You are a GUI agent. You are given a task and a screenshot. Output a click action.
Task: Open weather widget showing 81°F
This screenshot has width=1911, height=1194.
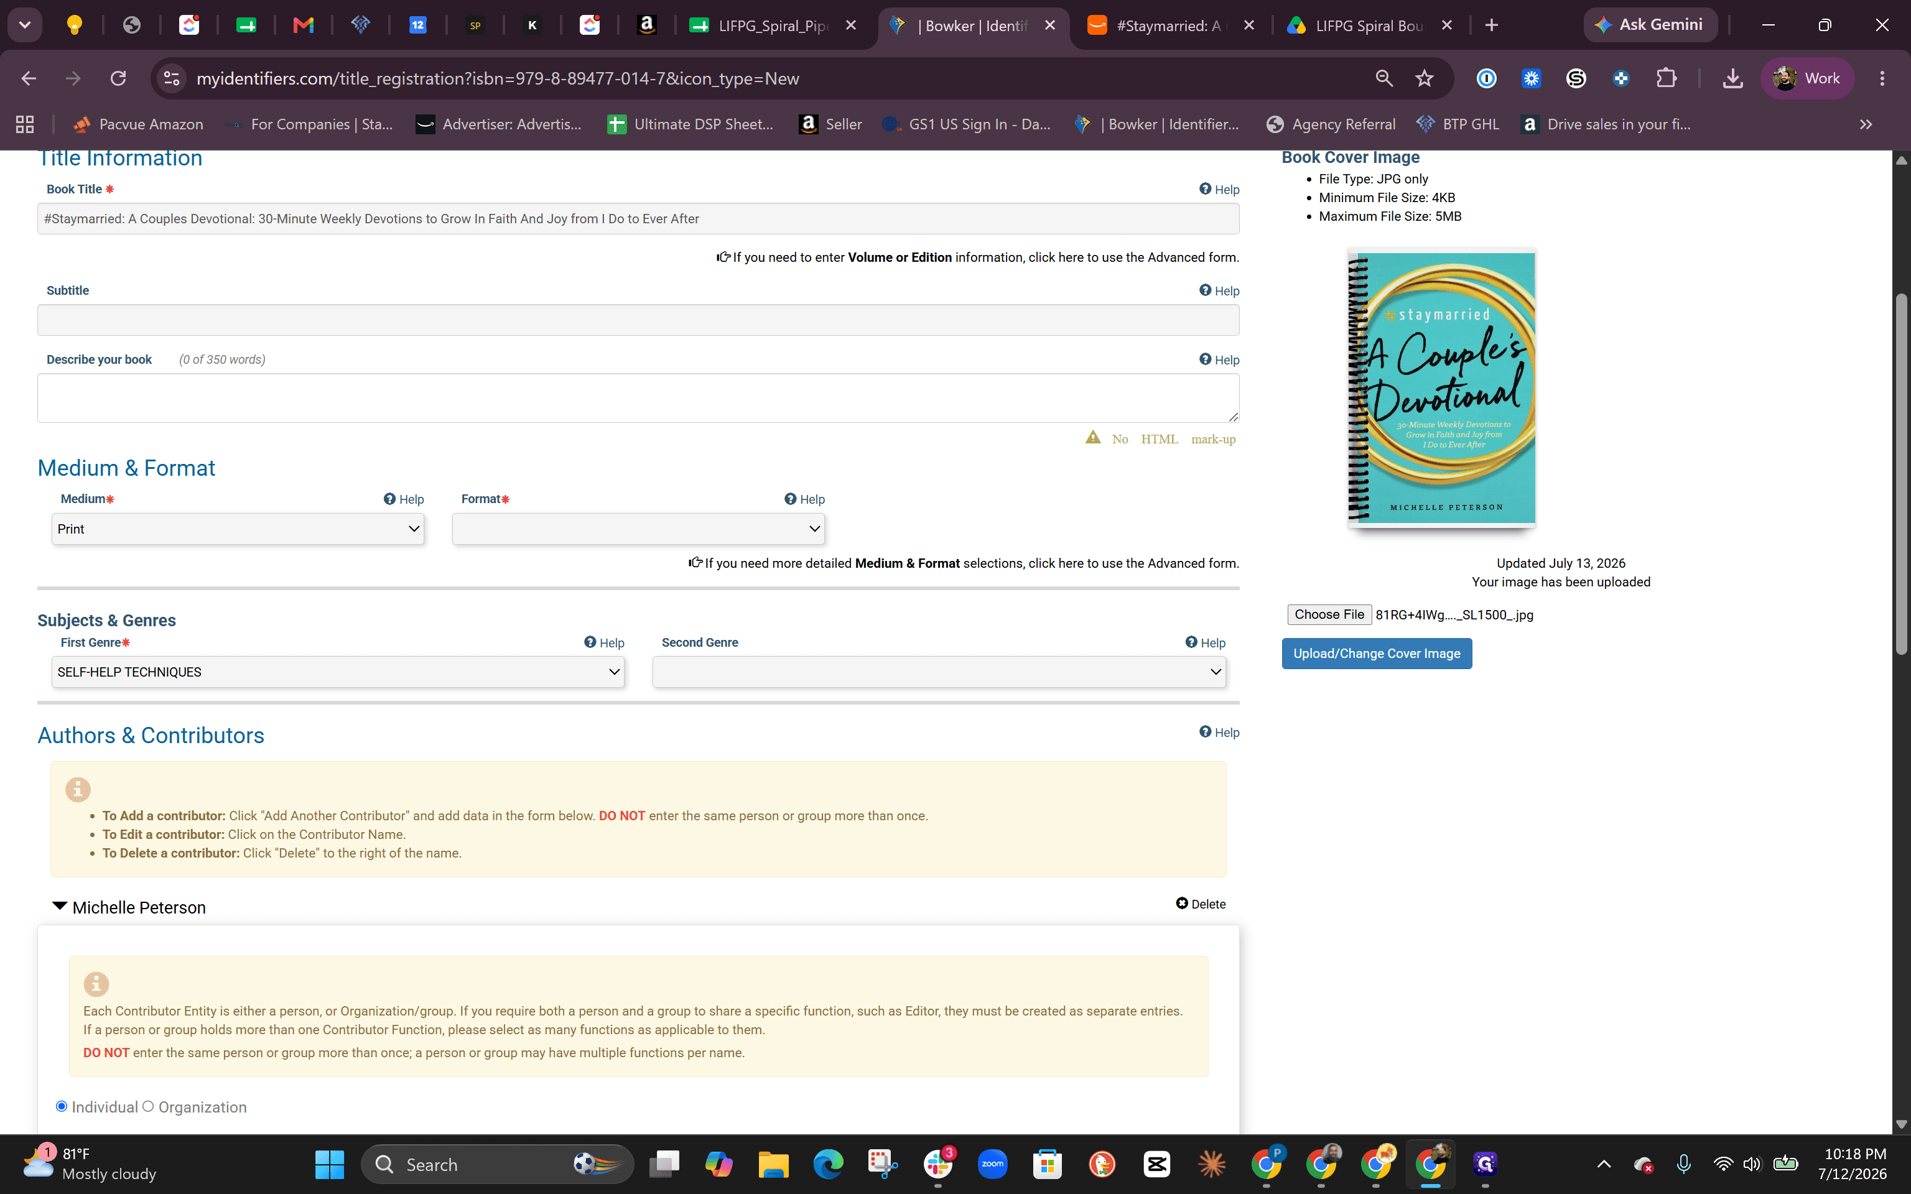pyautogui.click(x=89, y=1164)
